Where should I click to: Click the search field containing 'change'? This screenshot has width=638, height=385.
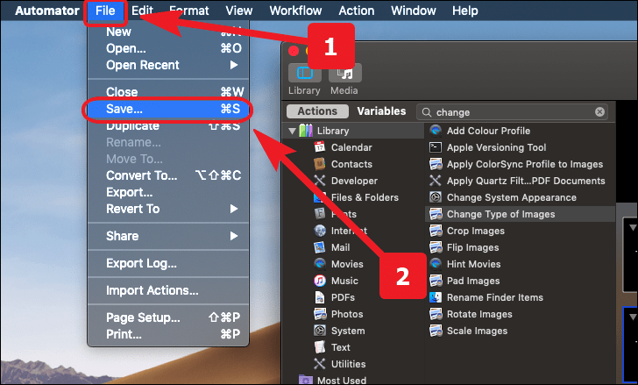click(513, 112)
